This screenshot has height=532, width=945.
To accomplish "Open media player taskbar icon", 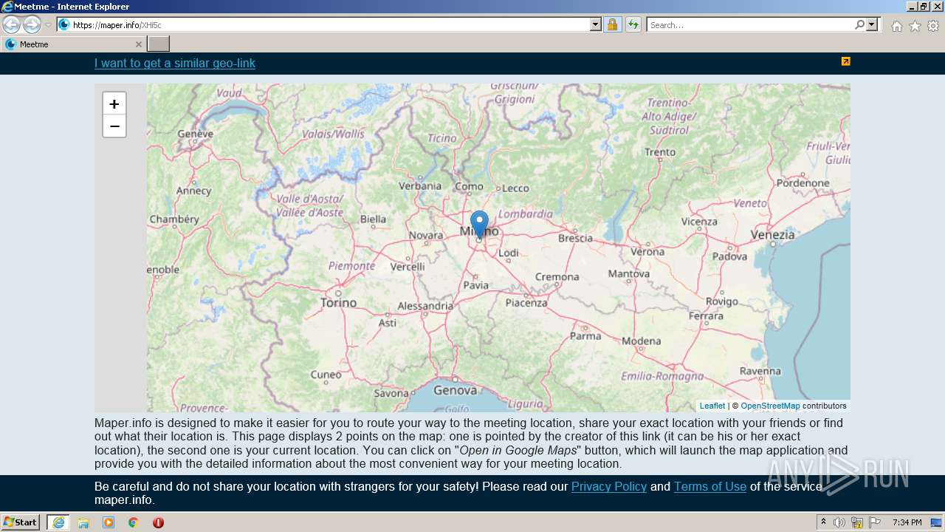I will pos(109,522).
